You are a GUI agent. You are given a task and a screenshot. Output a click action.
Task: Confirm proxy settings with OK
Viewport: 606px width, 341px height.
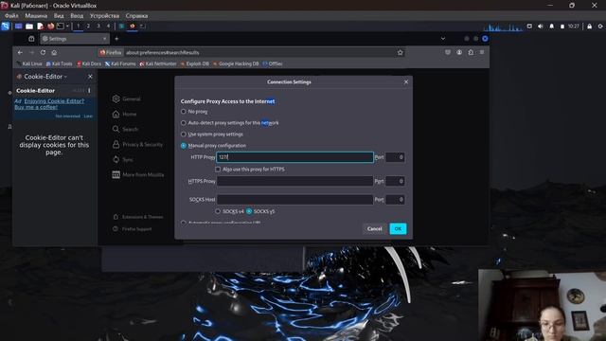pyautogui.click(x=398, y=229)
